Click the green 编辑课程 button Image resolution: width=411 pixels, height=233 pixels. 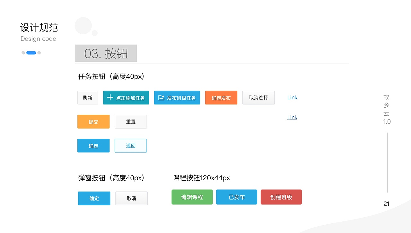(x=192, y=197)
